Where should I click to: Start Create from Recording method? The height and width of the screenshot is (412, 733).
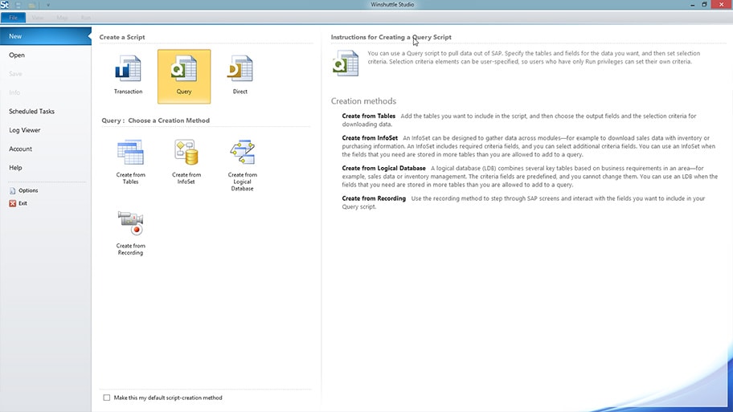[x=130, y=223]
